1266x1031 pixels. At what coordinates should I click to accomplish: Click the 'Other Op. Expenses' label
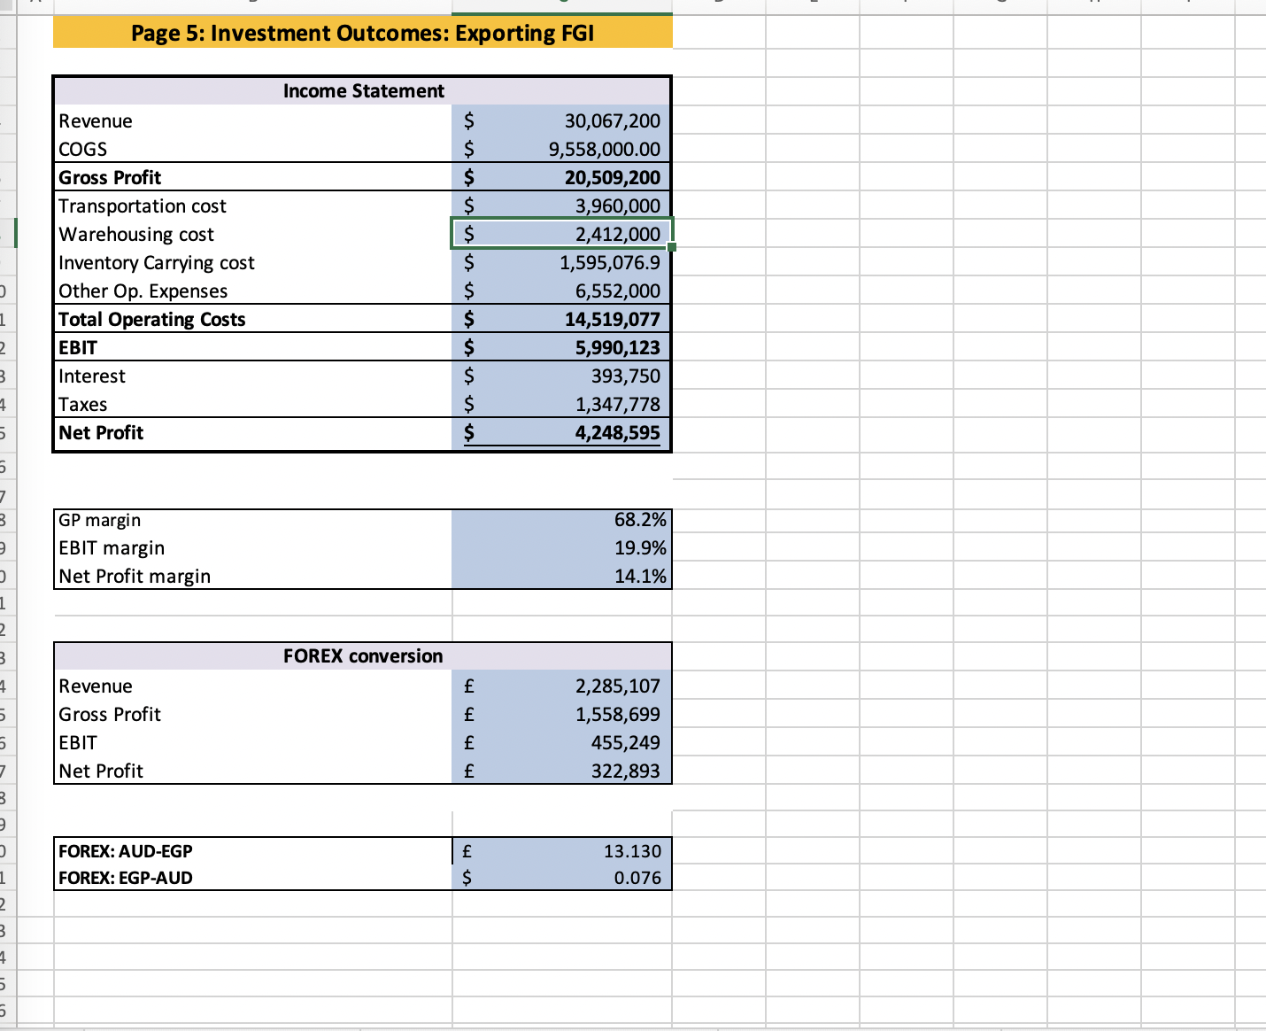(x=143, y=291)
